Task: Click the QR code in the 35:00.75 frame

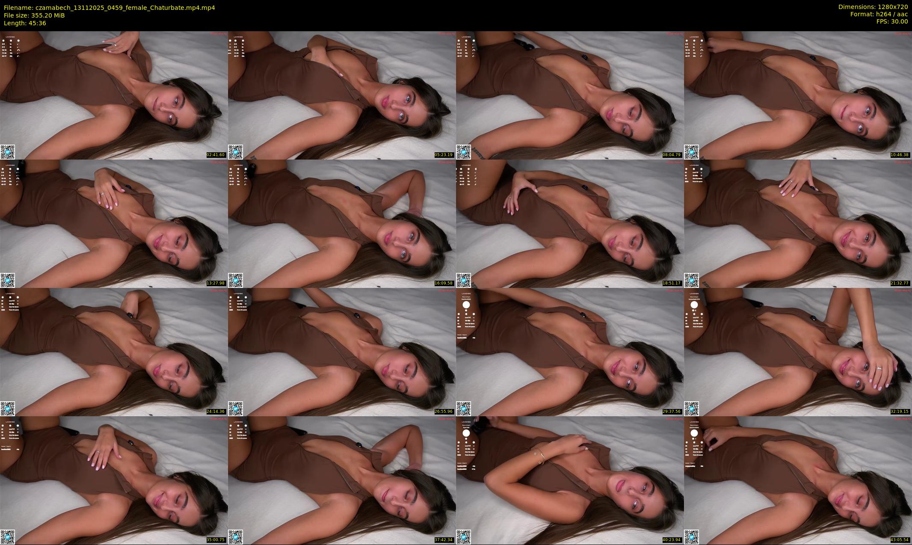Action: [x=7, y=537]
